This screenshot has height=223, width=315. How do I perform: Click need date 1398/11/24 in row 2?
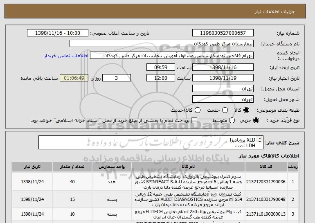(x=32, y=199)
